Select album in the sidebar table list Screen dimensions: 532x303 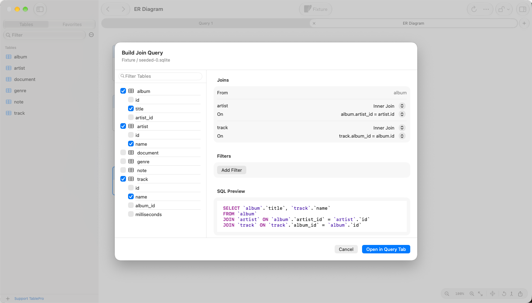click(49, 57)
